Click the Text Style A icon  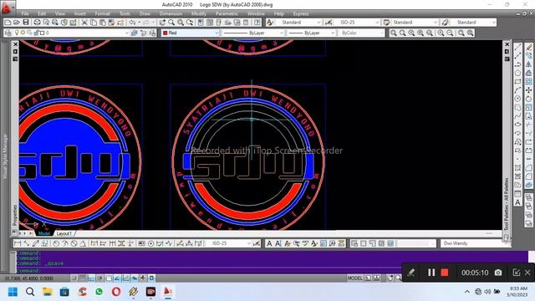tap(270, 23)
